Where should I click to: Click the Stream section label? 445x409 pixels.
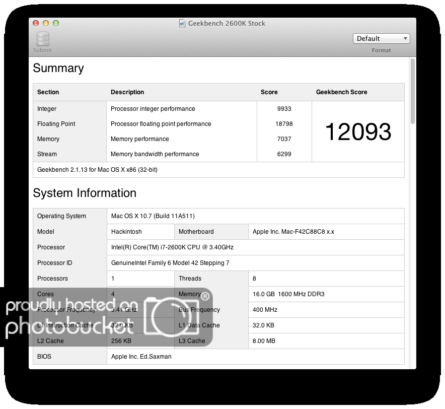[47, 154]
